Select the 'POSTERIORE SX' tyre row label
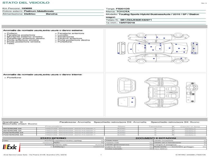This screenshot has width=209, height=157. pyautogui.click(x=13, y=135)
